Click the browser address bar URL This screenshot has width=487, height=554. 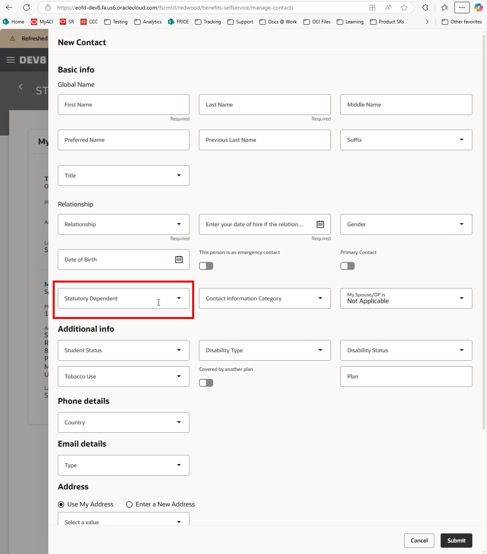(175, 8)
